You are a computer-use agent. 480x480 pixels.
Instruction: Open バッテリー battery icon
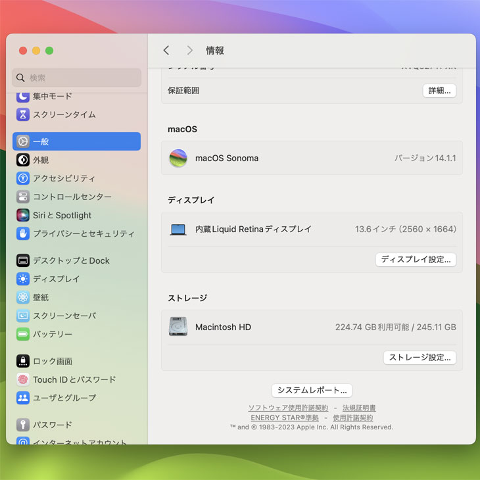(23, 334)
